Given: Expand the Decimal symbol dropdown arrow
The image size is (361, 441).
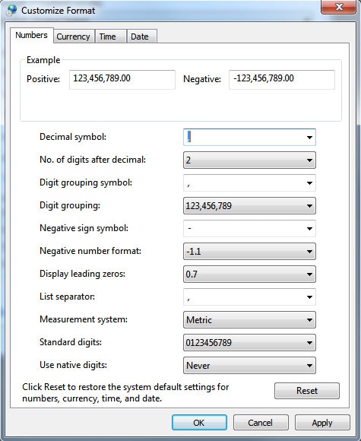Looking at the screenshot, I should click(309, 138).
